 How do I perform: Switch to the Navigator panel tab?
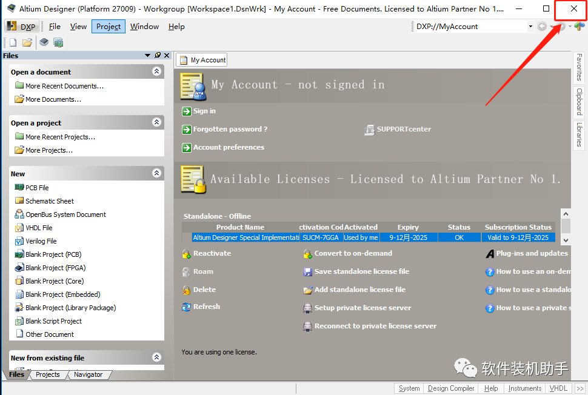coord(88,374)
